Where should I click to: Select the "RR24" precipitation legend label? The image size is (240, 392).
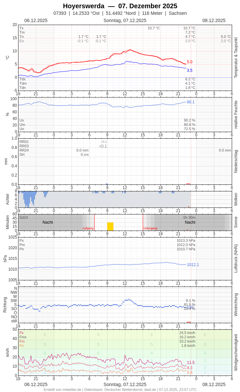pyautogui.click(x=24, y=150)
